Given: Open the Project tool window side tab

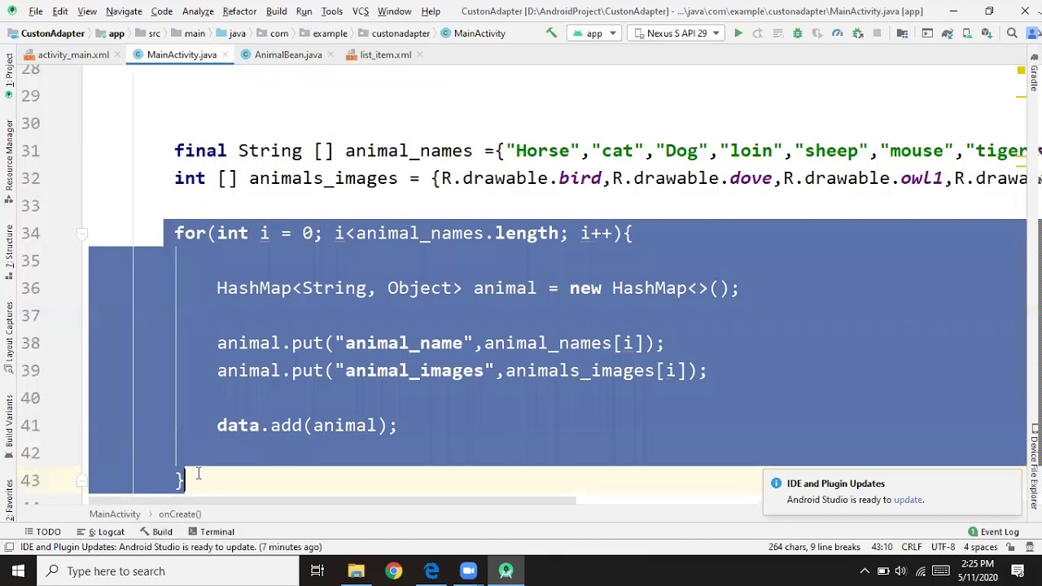Looking at the screenshot, I should point(9,75).
